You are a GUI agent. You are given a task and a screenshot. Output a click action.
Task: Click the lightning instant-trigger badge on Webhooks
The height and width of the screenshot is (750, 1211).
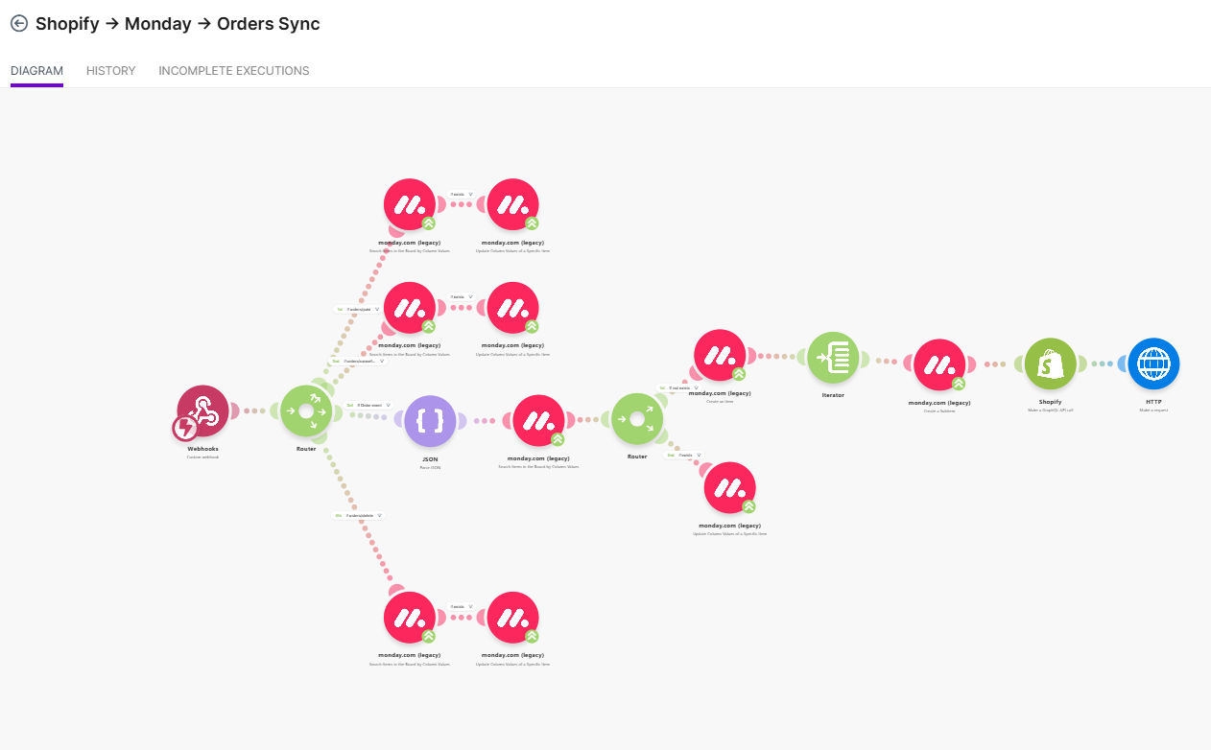(185, 428)
